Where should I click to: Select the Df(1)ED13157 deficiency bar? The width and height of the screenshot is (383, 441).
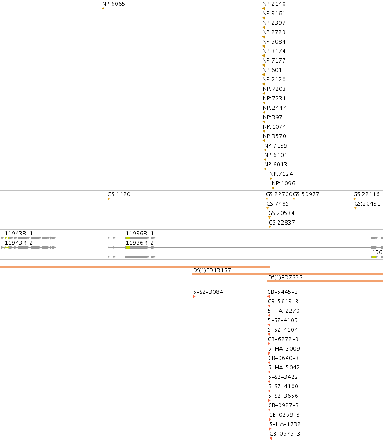[x=288, y=274]
